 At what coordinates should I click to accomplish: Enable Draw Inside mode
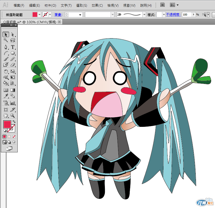(14, 142)
